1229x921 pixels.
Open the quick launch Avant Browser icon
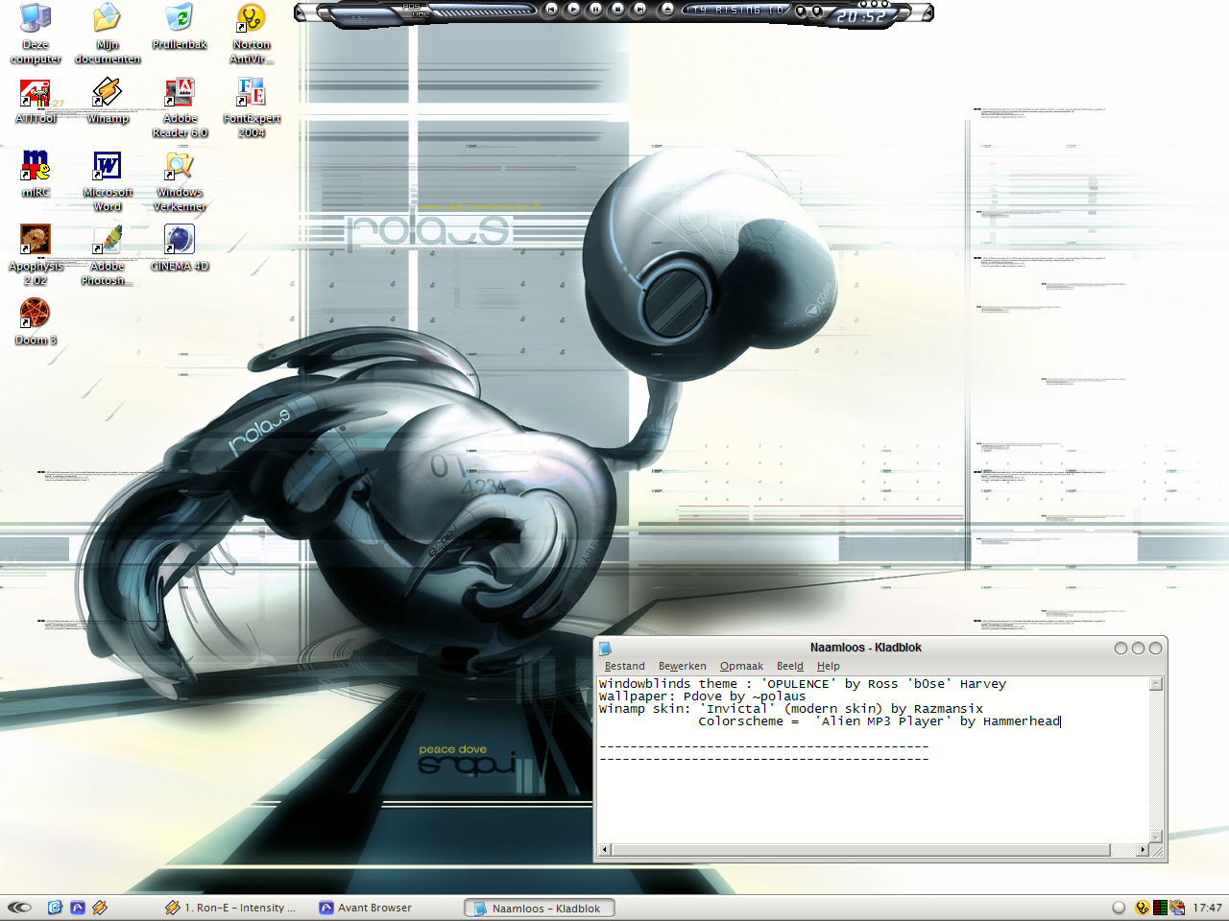(78, 907)
